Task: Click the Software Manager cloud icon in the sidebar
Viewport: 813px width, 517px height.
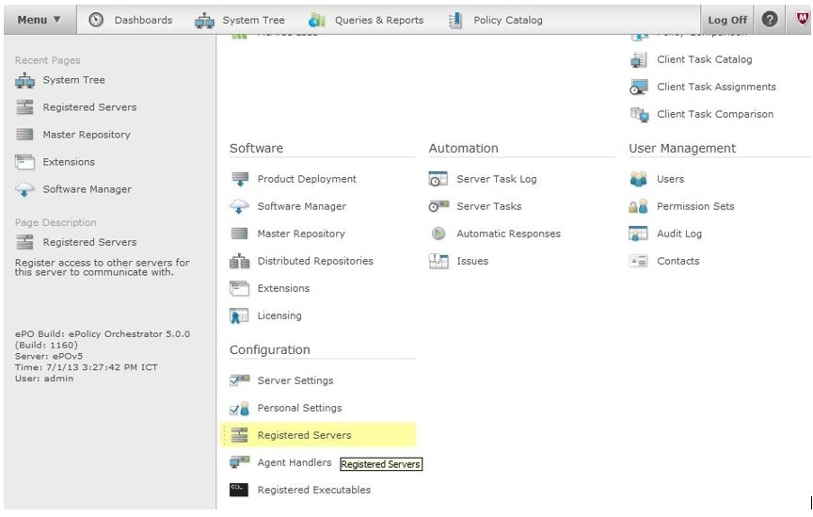Action: [25, 189]
